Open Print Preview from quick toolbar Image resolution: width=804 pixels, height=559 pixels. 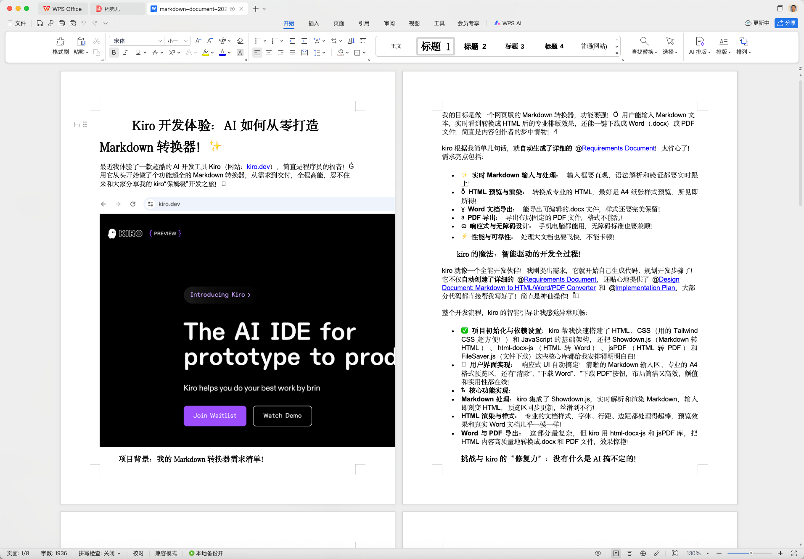pyautogui.click(x=73, y=23)
